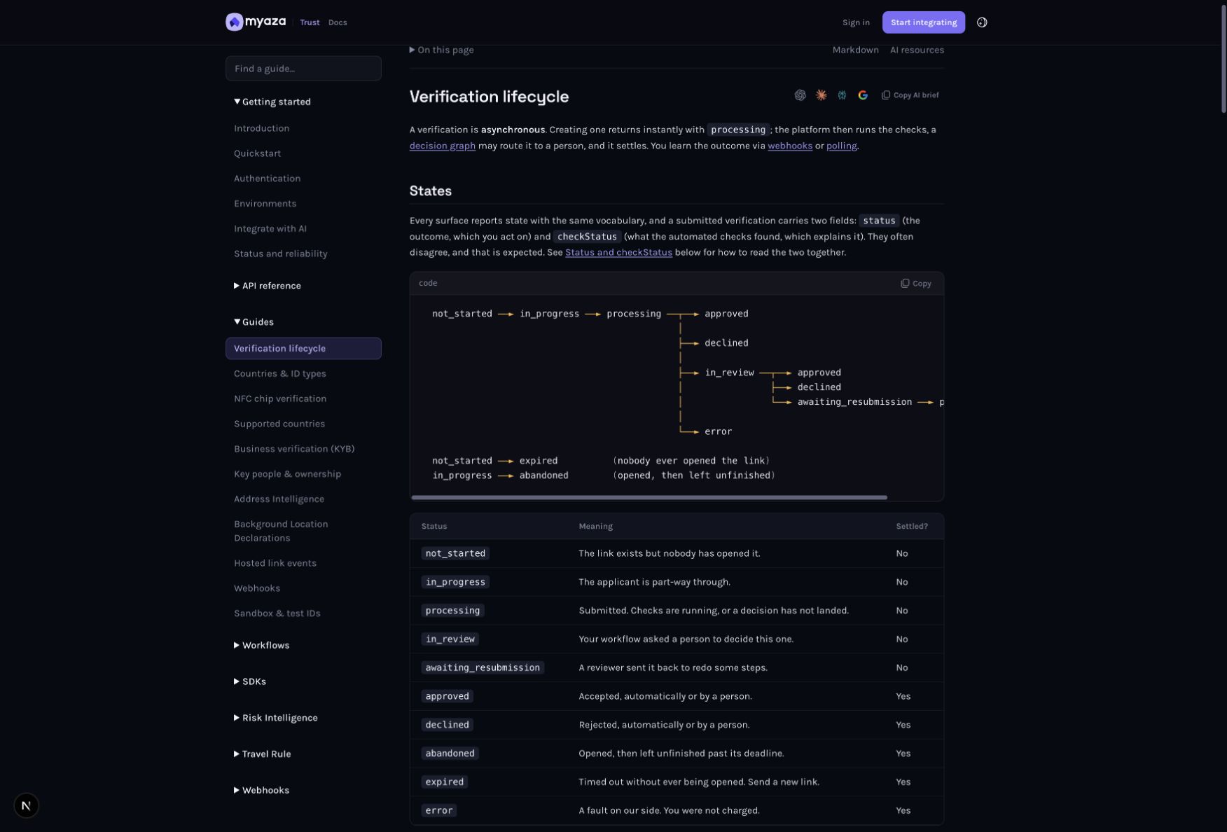Click Sign in
This screenshot has width=1227, height=832.
click(x=856, y=22)
